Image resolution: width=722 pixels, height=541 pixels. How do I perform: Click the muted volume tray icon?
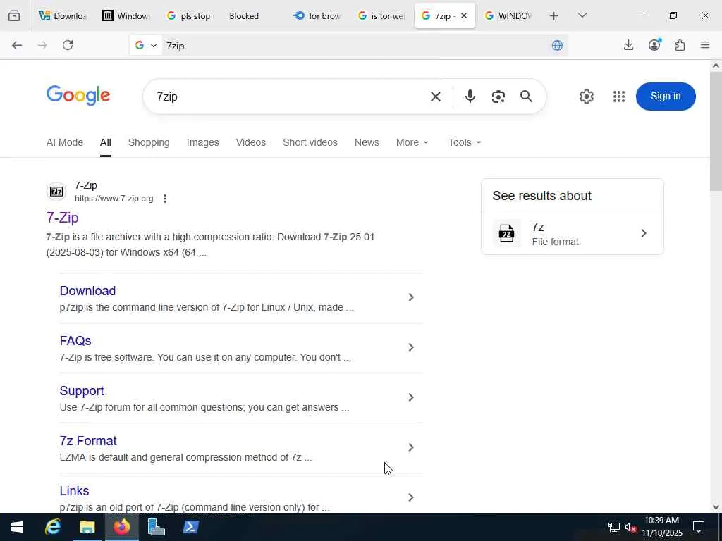point(630,527)
